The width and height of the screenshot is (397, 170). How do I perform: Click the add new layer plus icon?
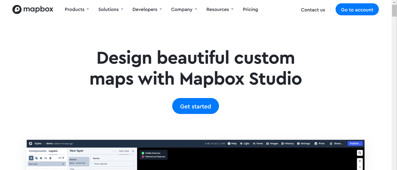tap(31, 158)
